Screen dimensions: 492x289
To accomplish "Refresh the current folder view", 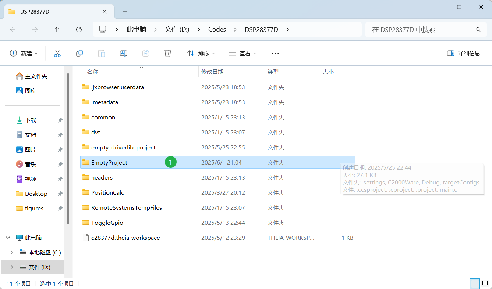I will click(79, 29).
